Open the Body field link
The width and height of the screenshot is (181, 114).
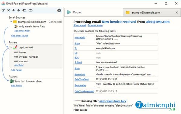(77, 69)
